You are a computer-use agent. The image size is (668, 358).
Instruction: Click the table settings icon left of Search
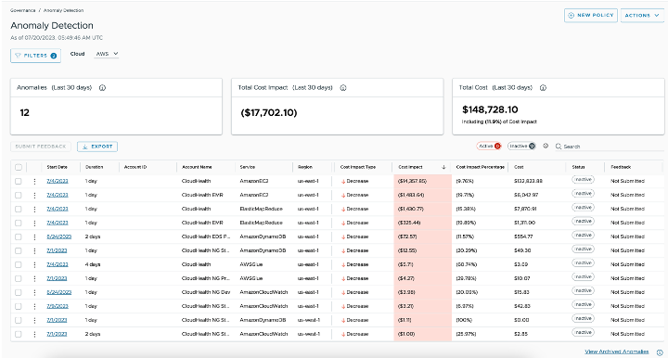[x=546, y=146]
